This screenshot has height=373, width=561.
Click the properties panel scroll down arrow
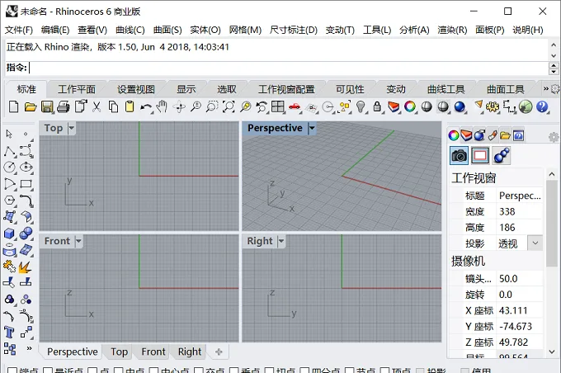tap(552, 352)
